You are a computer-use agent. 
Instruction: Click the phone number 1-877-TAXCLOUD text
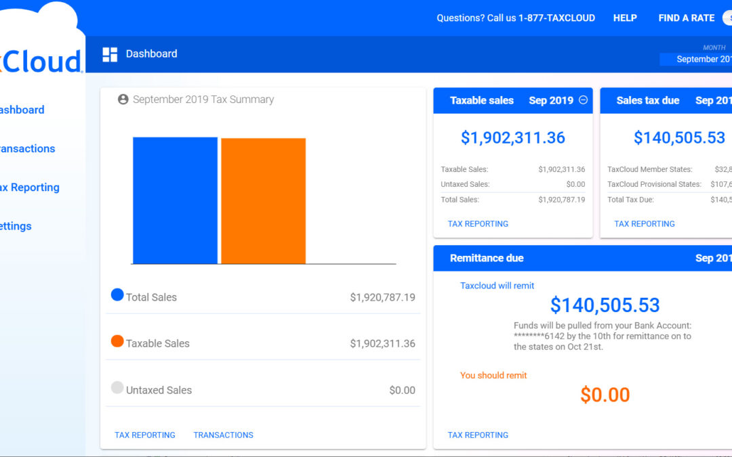[556, 18]
